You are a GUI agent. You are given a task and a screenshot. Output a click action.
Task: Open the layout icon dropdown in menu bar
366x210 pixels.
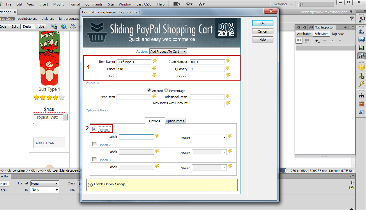point(177,4)
